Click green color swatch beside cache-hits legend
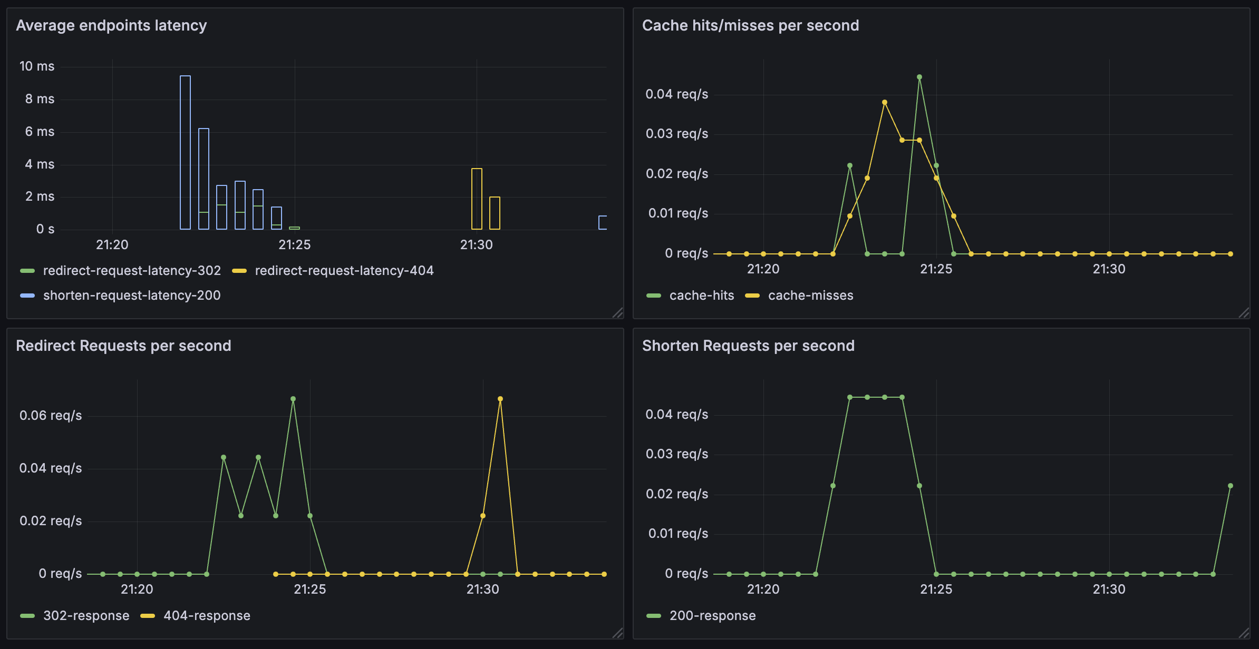This screenshot has width=1259, height=649. coord(653,296)
